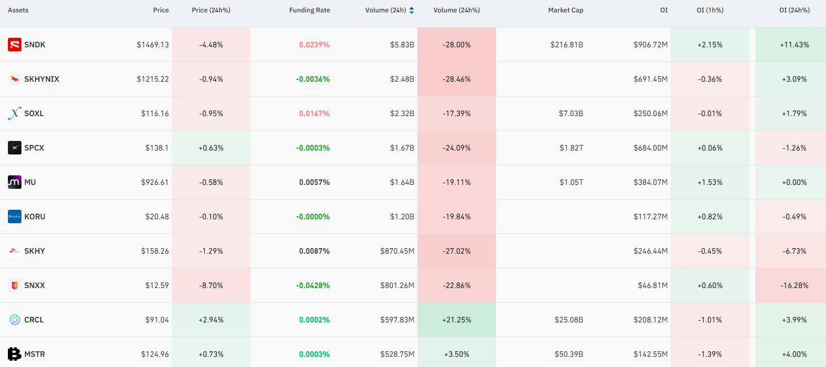
Task: Click the Assets column header
Action: tap(18, 10)
